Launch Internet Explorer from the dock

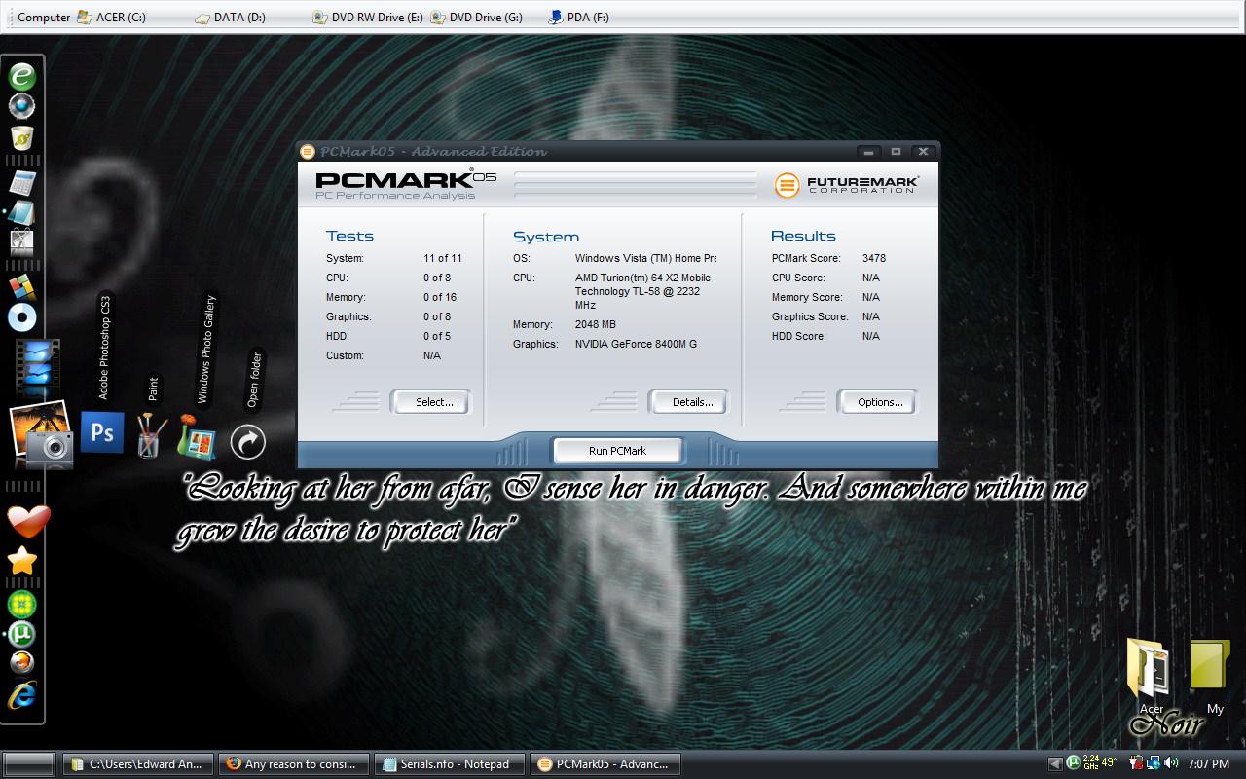[21, 694]
